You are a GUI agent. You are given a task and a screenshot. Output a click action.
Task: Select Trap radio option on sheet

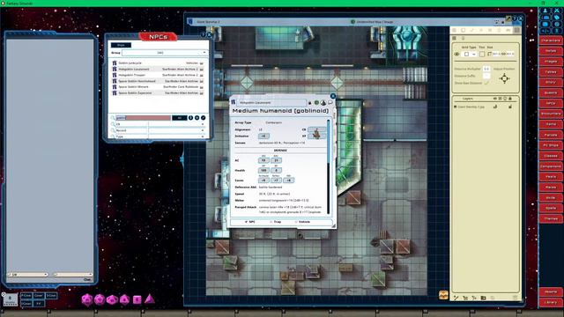[271, 222]
